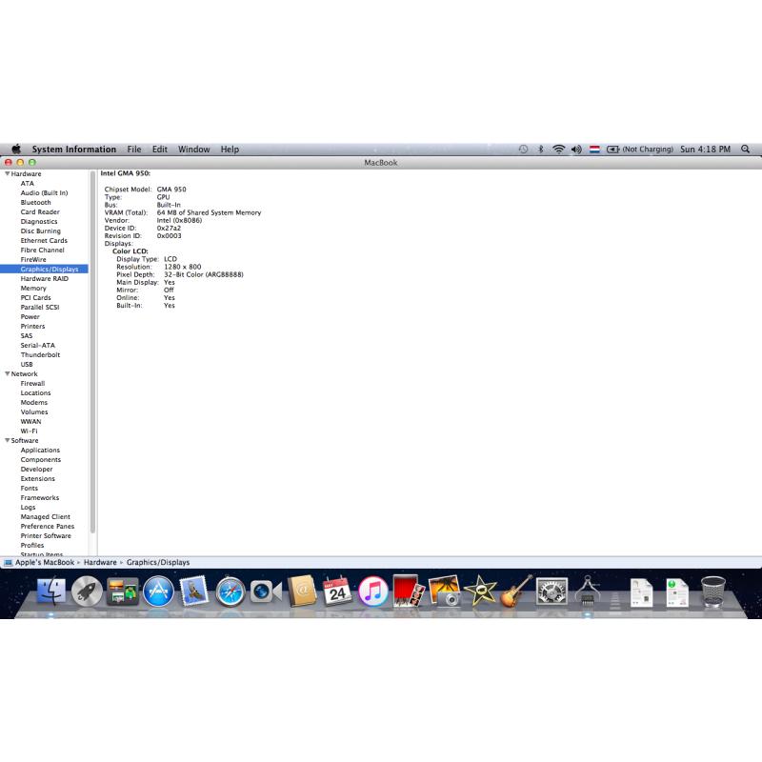The image size is (762, 762).
Task: Select Preference Panes in sidebar
Action: (47, 527)
